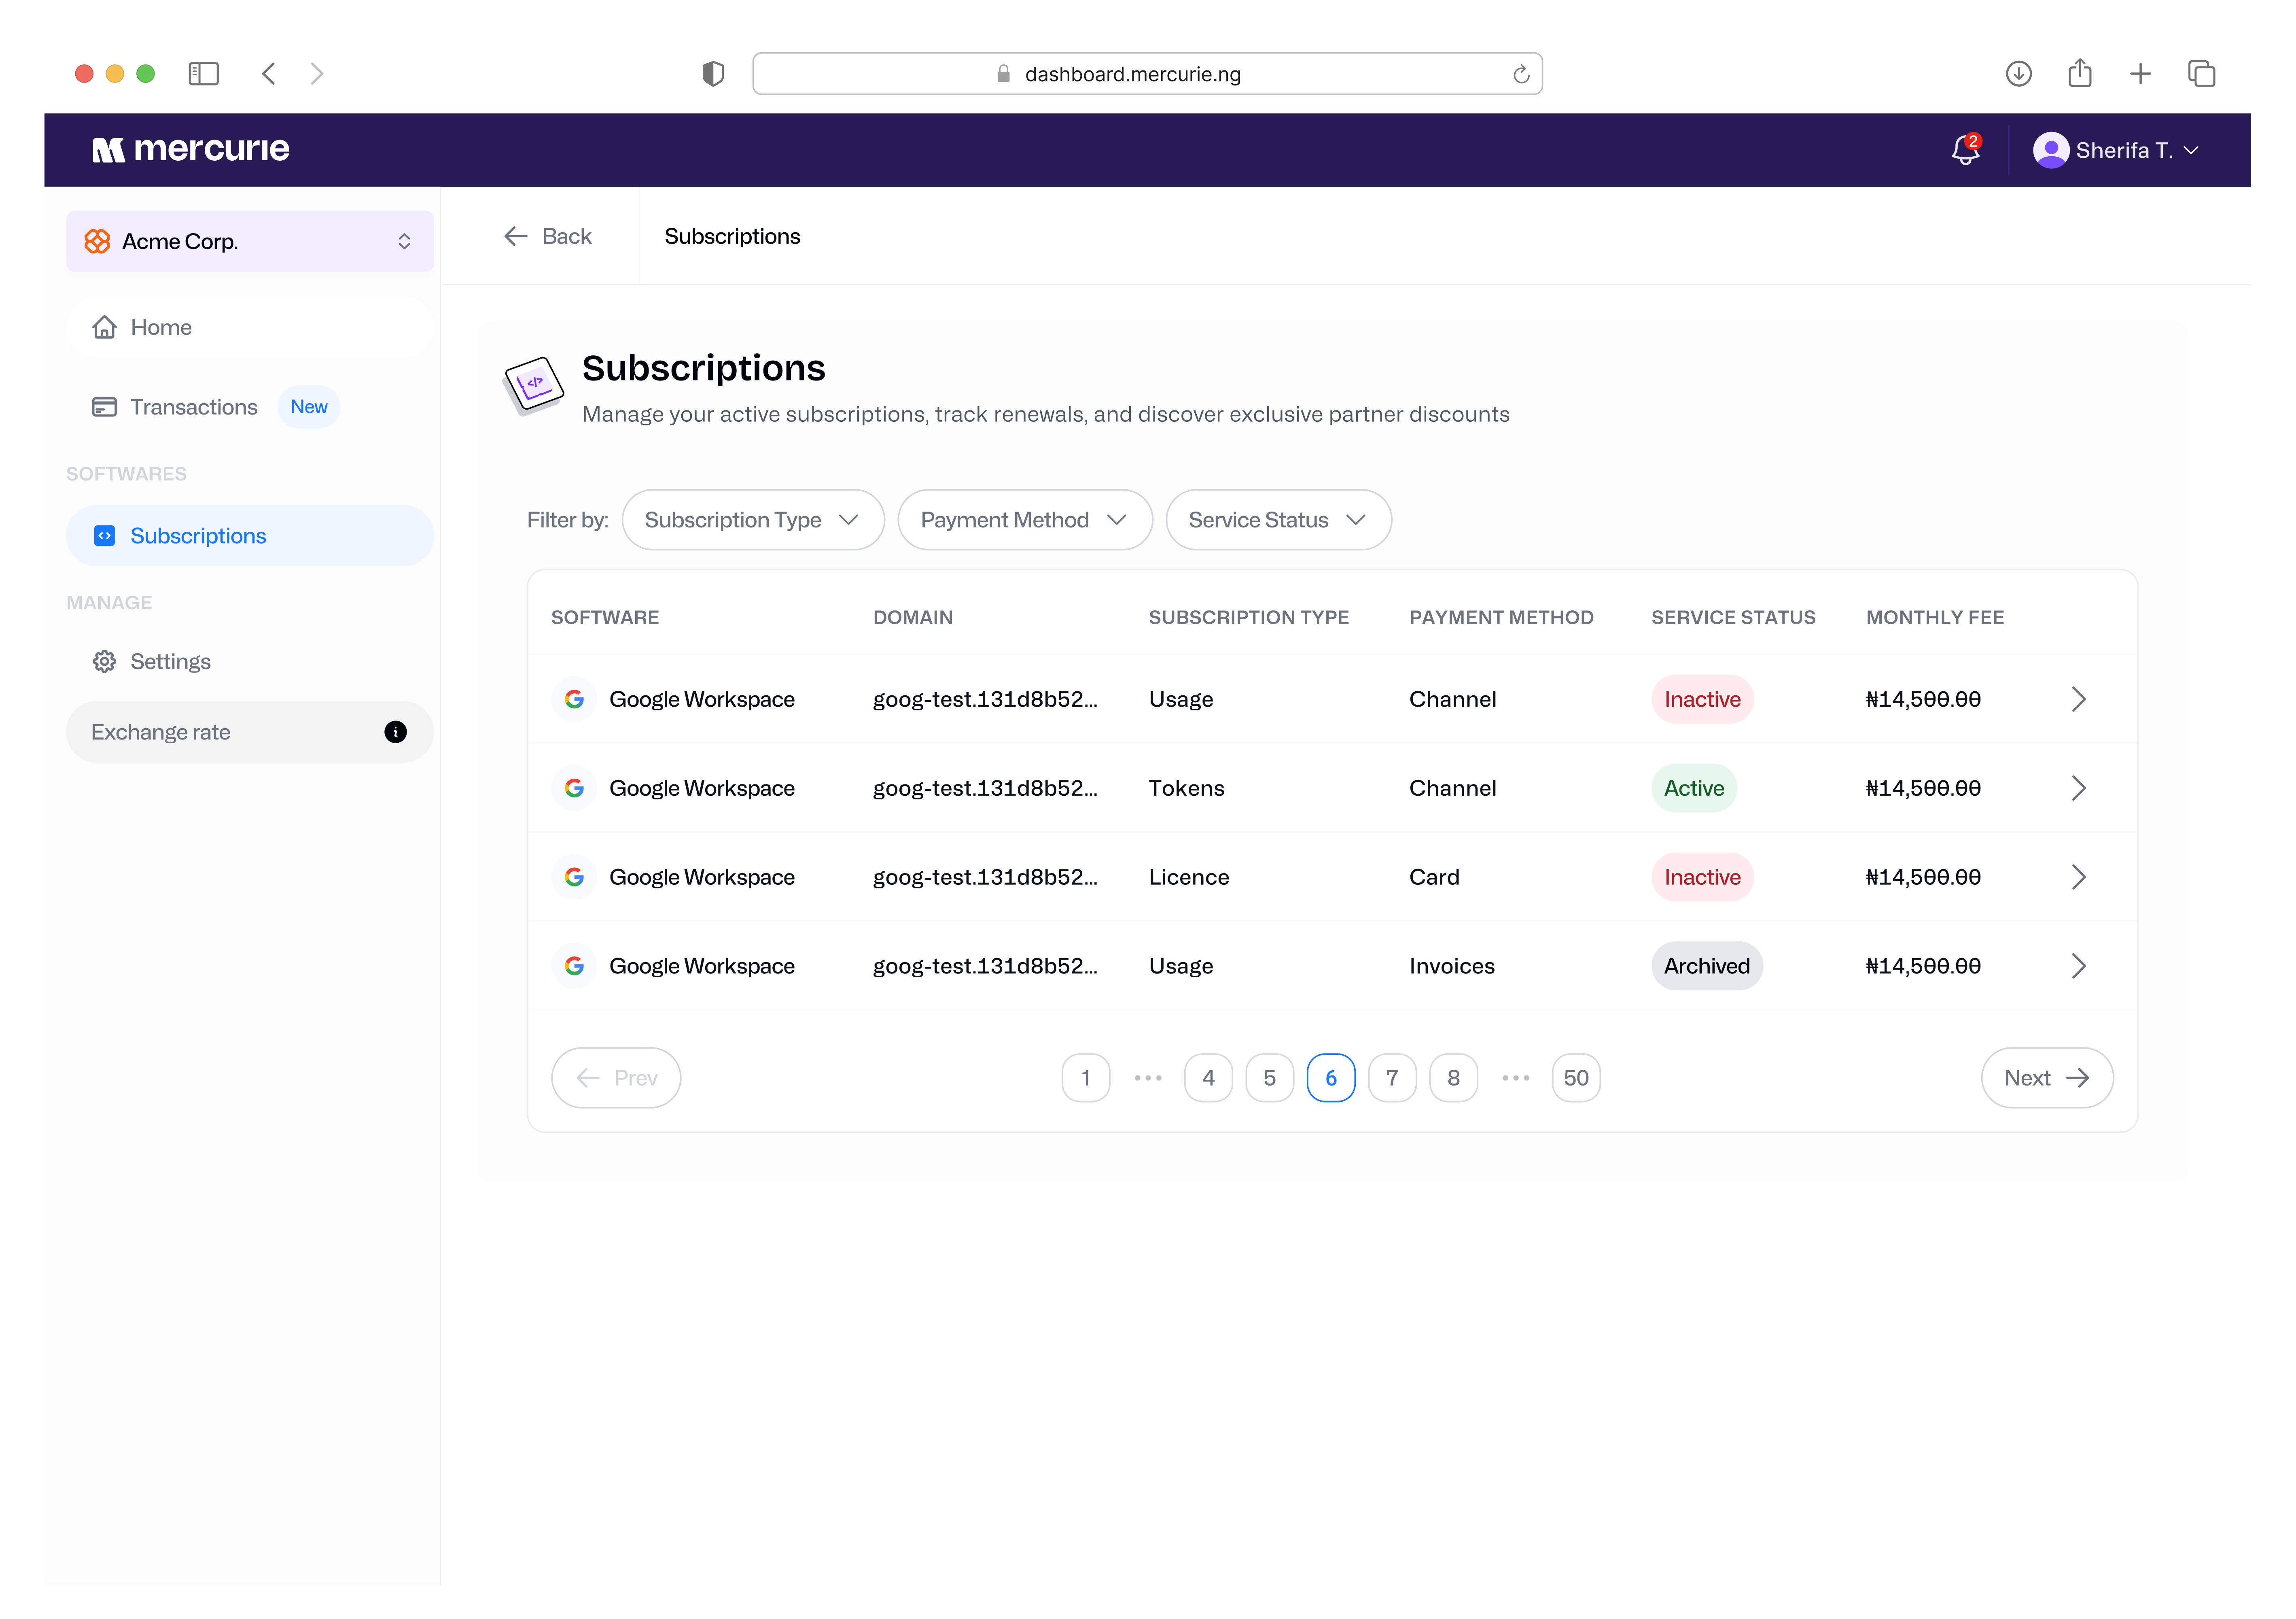Image resolution: width=2296 pixels, height=1619 pixels.
Task: Click the SUBSCRIPTION TYPE column header
Action: (x=1249, y=617)
